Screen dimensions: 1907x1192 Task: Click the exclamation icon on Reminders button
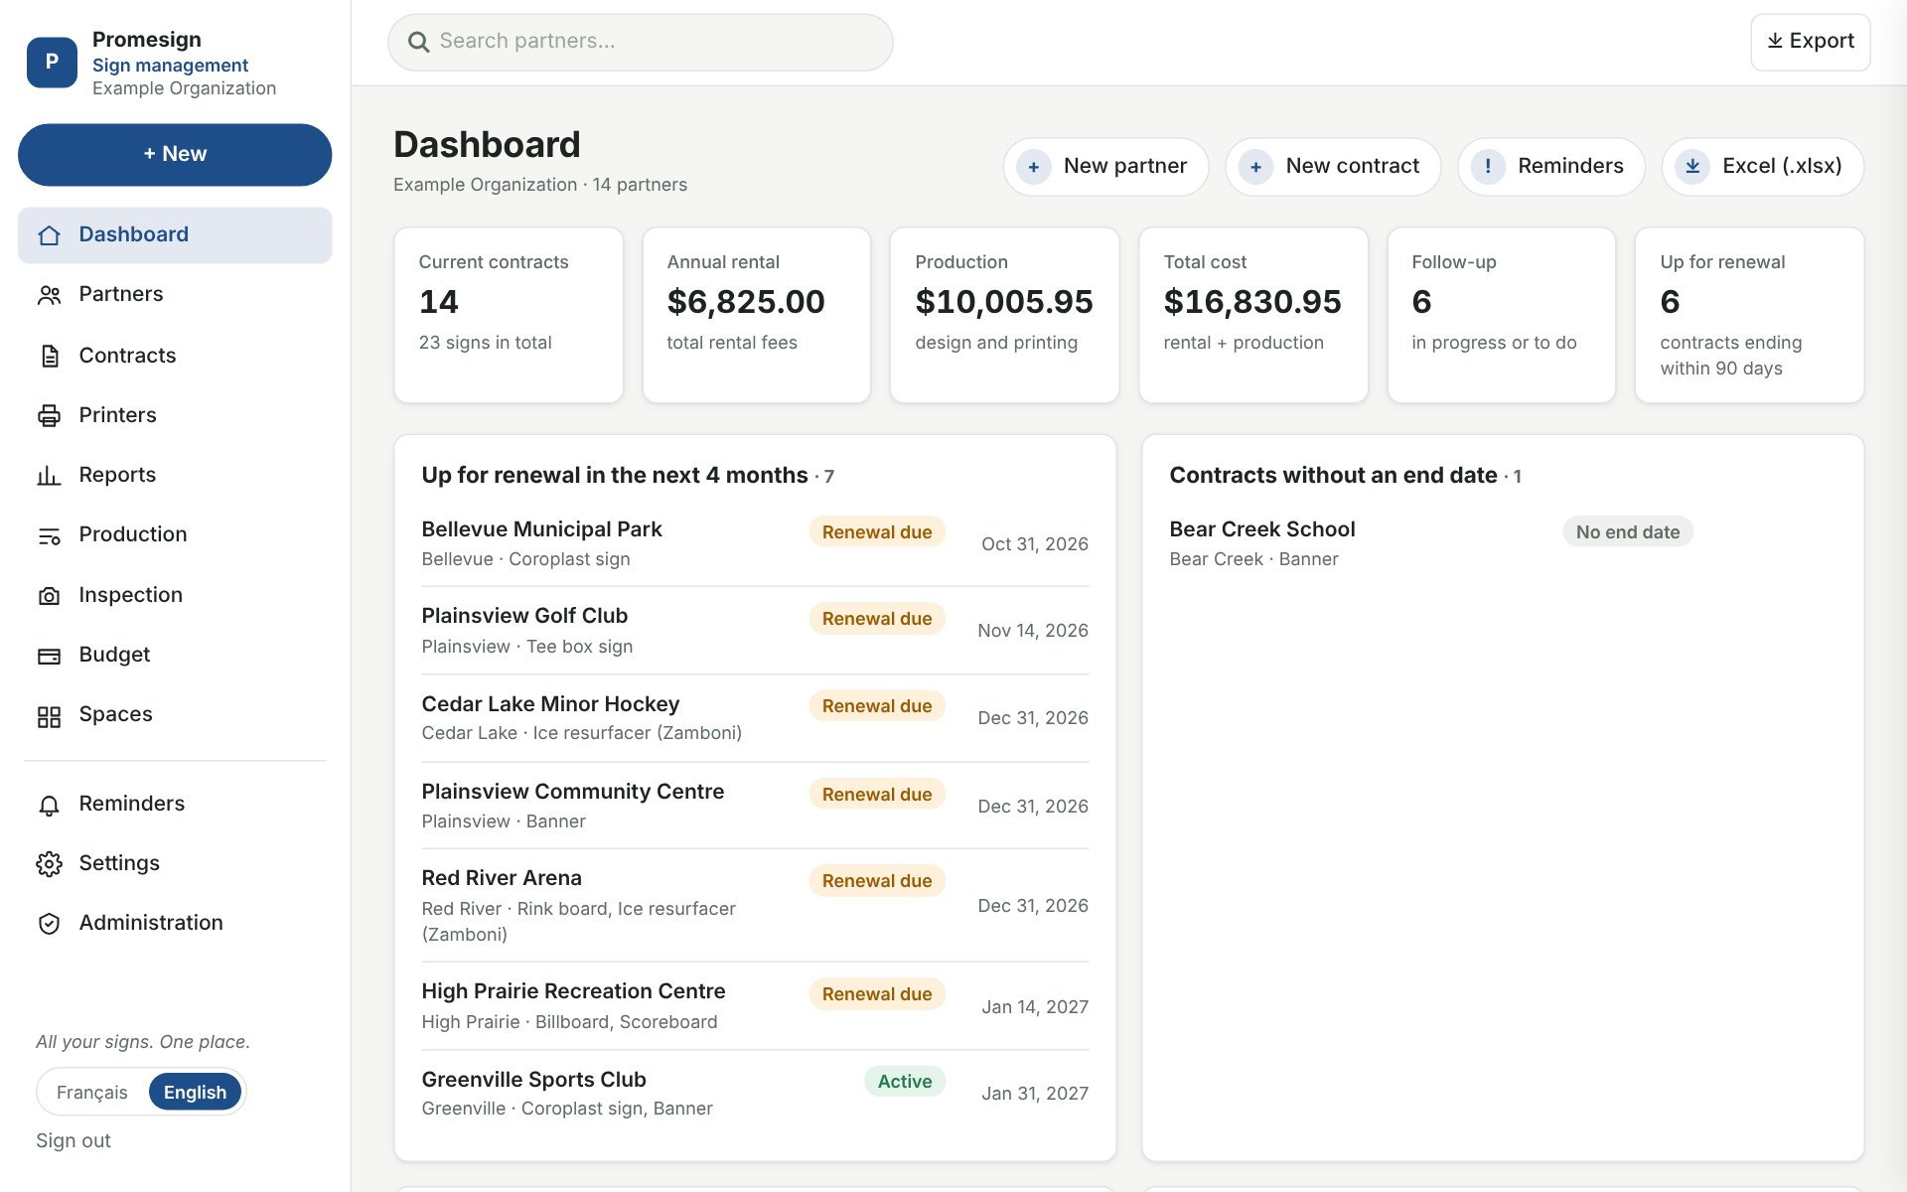click(1487, 167)
